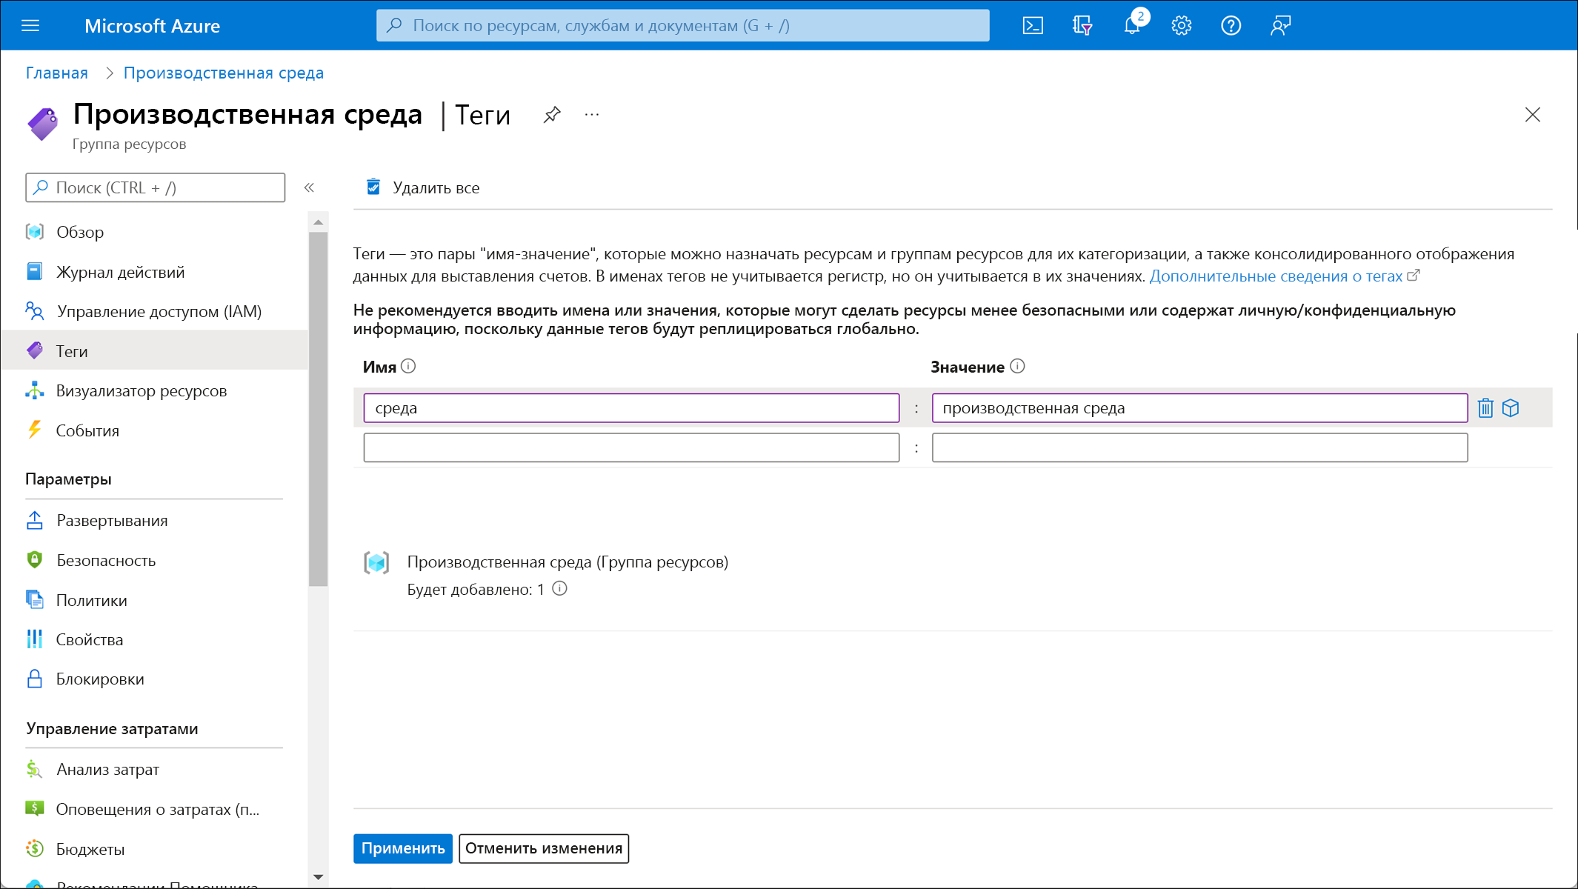Go to Производственная среда breadcrumb
Image resolution: width=1578 pixels, height=889 pixels.
[x=224, y=73]
